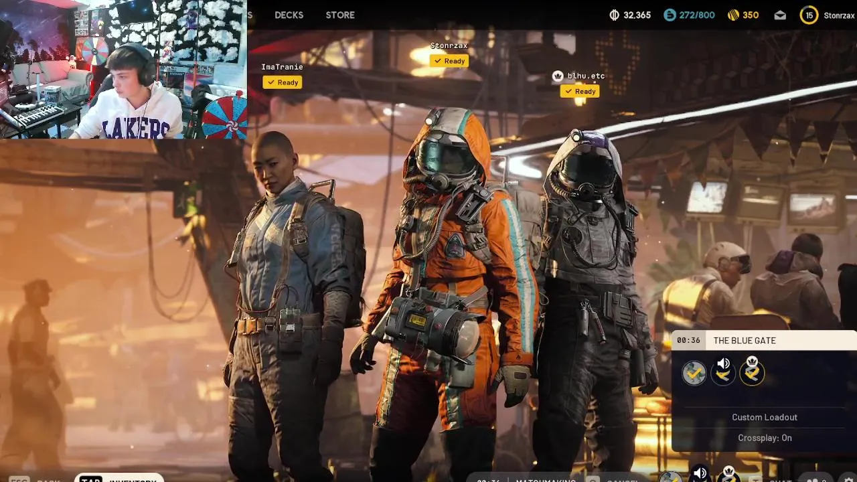Open the STORE tab

(340, 15)
